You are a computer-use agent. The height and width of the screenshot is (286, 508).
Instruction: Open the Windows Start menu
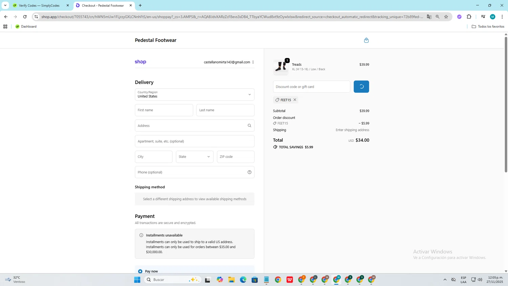[x=137, y=280]
